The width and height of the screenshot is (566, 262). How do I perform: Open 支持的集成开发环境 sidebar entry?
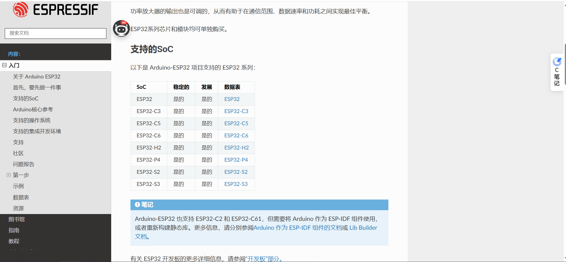tap(37, 131)
